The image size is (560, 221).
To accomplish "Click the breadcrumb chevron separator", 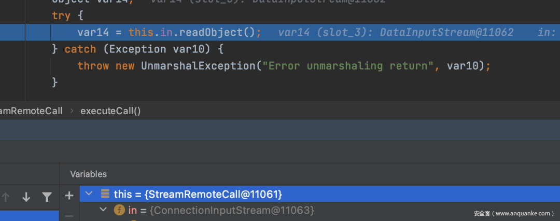I will tap(72, 111).
